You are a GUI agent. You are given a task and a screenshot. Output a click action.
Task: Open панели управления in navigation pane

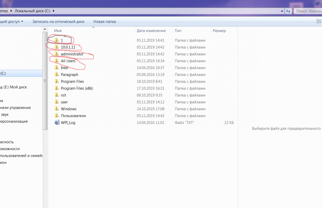(15, 108)
